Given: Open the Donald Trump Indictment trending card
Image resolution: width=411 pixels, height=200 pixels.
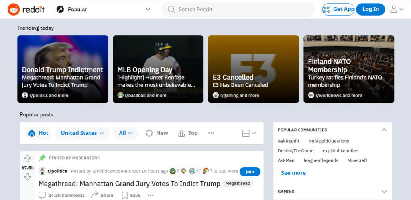Looking at the screenshot, I should (x=63, y=69).
